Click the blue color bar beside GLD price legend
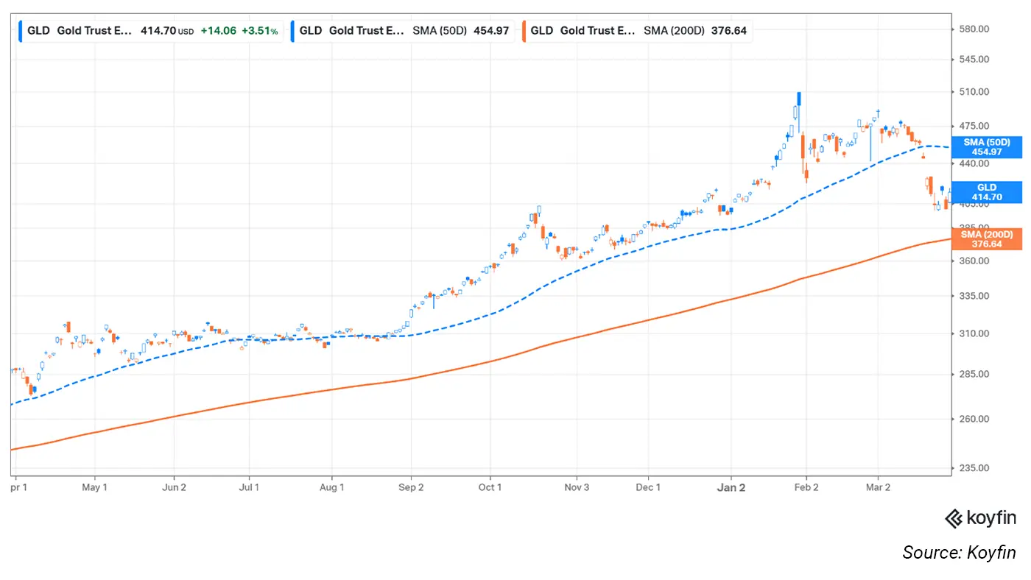This screenshot has width=1031, height=580. [x=21, y=31]
